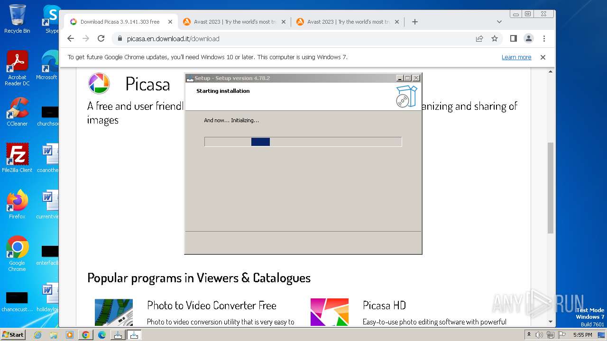607x341 pixels.
Task: Open Edge from the taskbar
Action: pos(102,335)
